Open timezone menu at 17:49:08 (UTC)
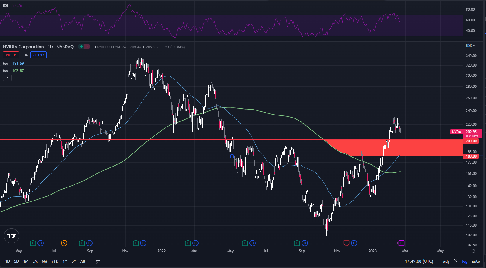Screen dimensions: 486x268 (x=419, y=261)
